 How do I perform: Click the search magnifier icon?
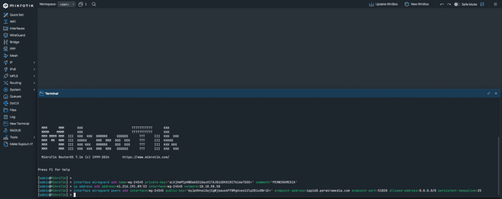(94, 4)
